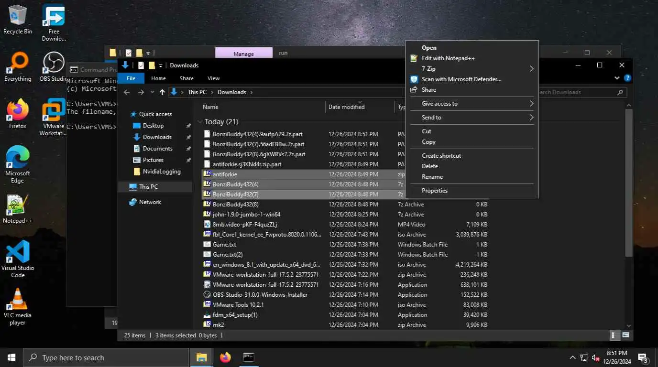This screenshot has height=367, width=658.
Task: Open Recent locations dropdown arrow
Action: pyautogui.click(x=152, y=92)
